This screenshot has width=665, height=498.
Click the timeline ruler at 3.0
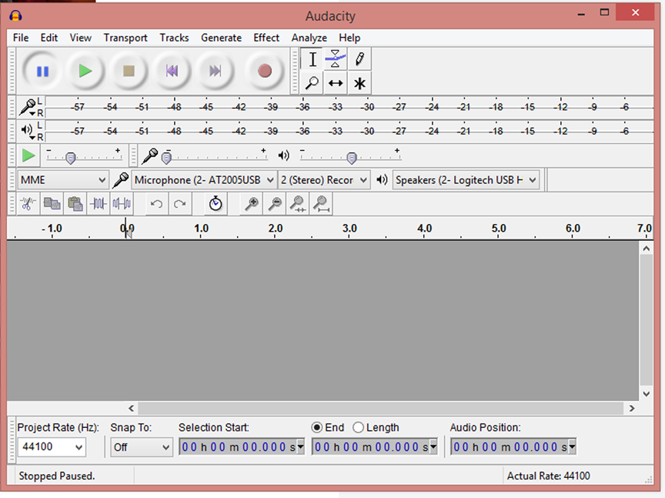(x=349, y=229)
